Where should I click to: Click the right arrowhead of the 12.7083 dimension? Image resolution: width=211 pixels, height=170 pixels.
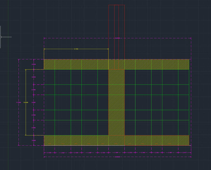(108, 49)
